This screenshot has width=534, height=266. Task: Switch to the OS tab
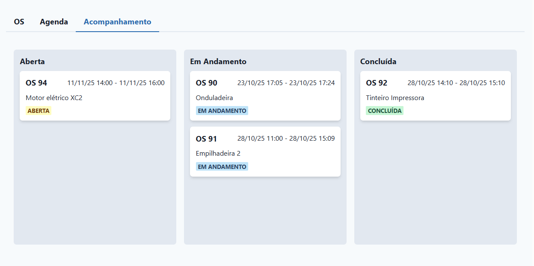19,22
